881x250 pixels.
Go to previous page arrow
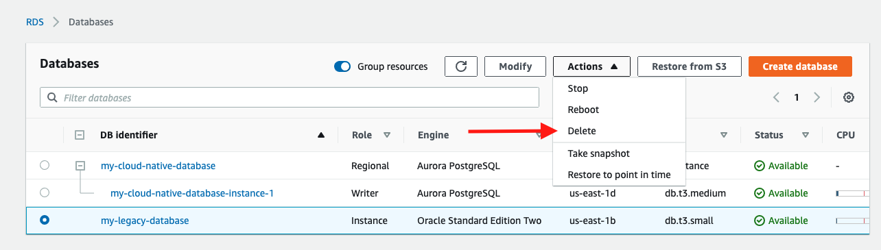click(776, 97)
